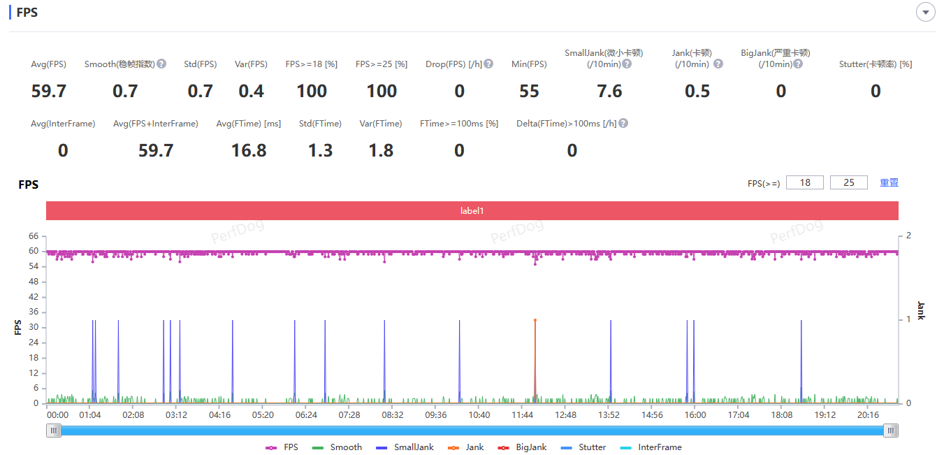Viewport: 937px width, 455px height.
Task: Toggle SmallJank series in legend
Action: tap(404, 447)
